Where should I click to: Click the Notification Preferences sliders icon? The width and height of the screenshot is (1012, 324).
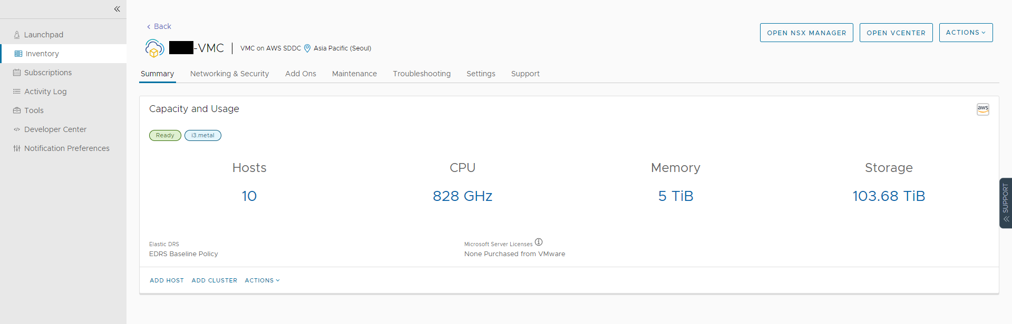[x=17, y=148]
